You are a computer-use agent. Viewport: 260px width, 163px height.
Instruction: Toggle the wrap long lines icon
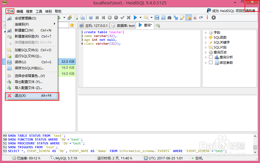coord(201,18)
